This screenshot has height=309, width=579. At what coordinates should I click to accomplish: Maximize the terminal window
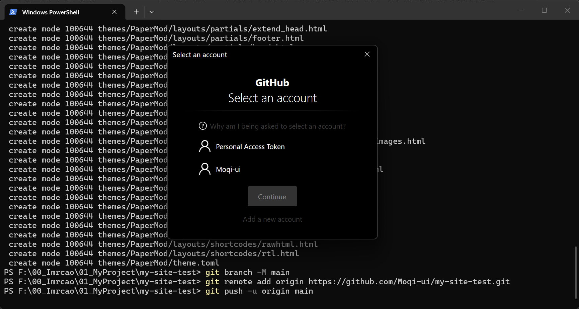(544, 10)
